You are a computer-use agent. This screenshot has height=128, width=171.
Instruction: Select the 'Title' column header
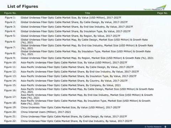(x=87, y=13)
